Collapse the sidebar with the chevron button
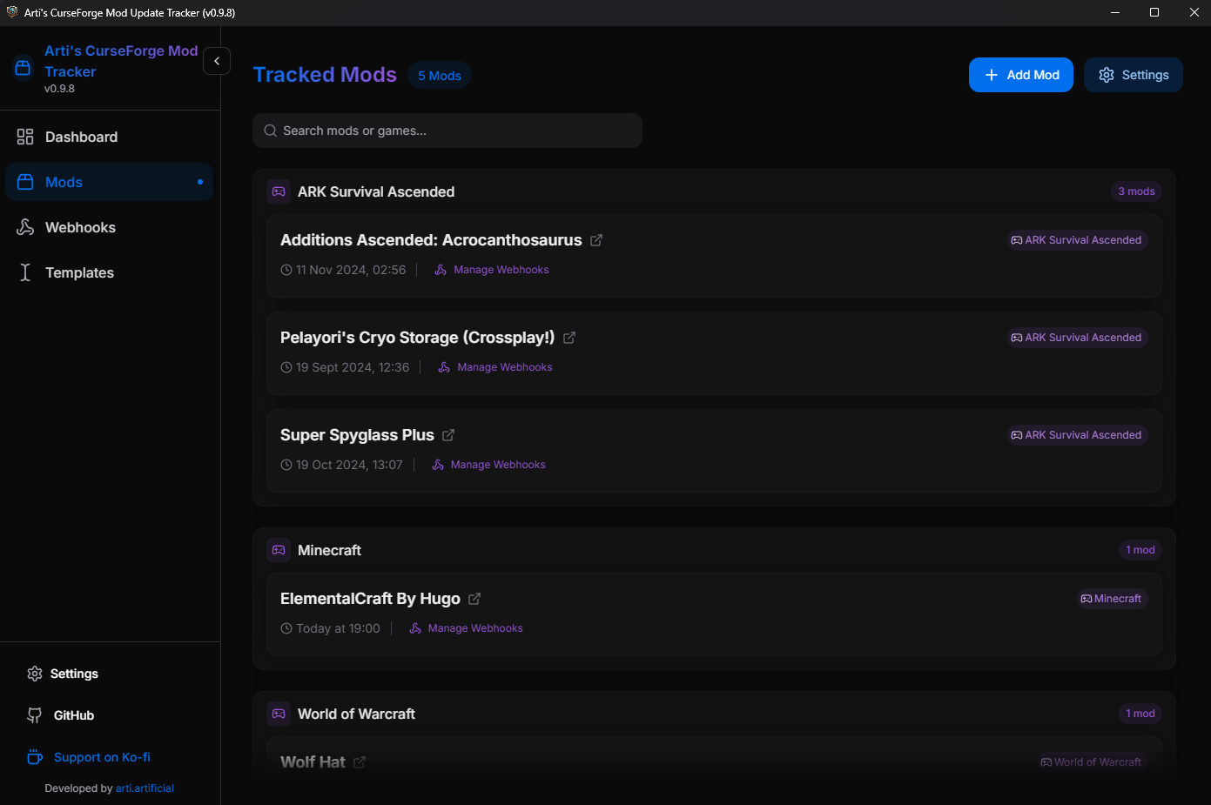Viewport: 1211px width, 805px height. tap(217, 61)
